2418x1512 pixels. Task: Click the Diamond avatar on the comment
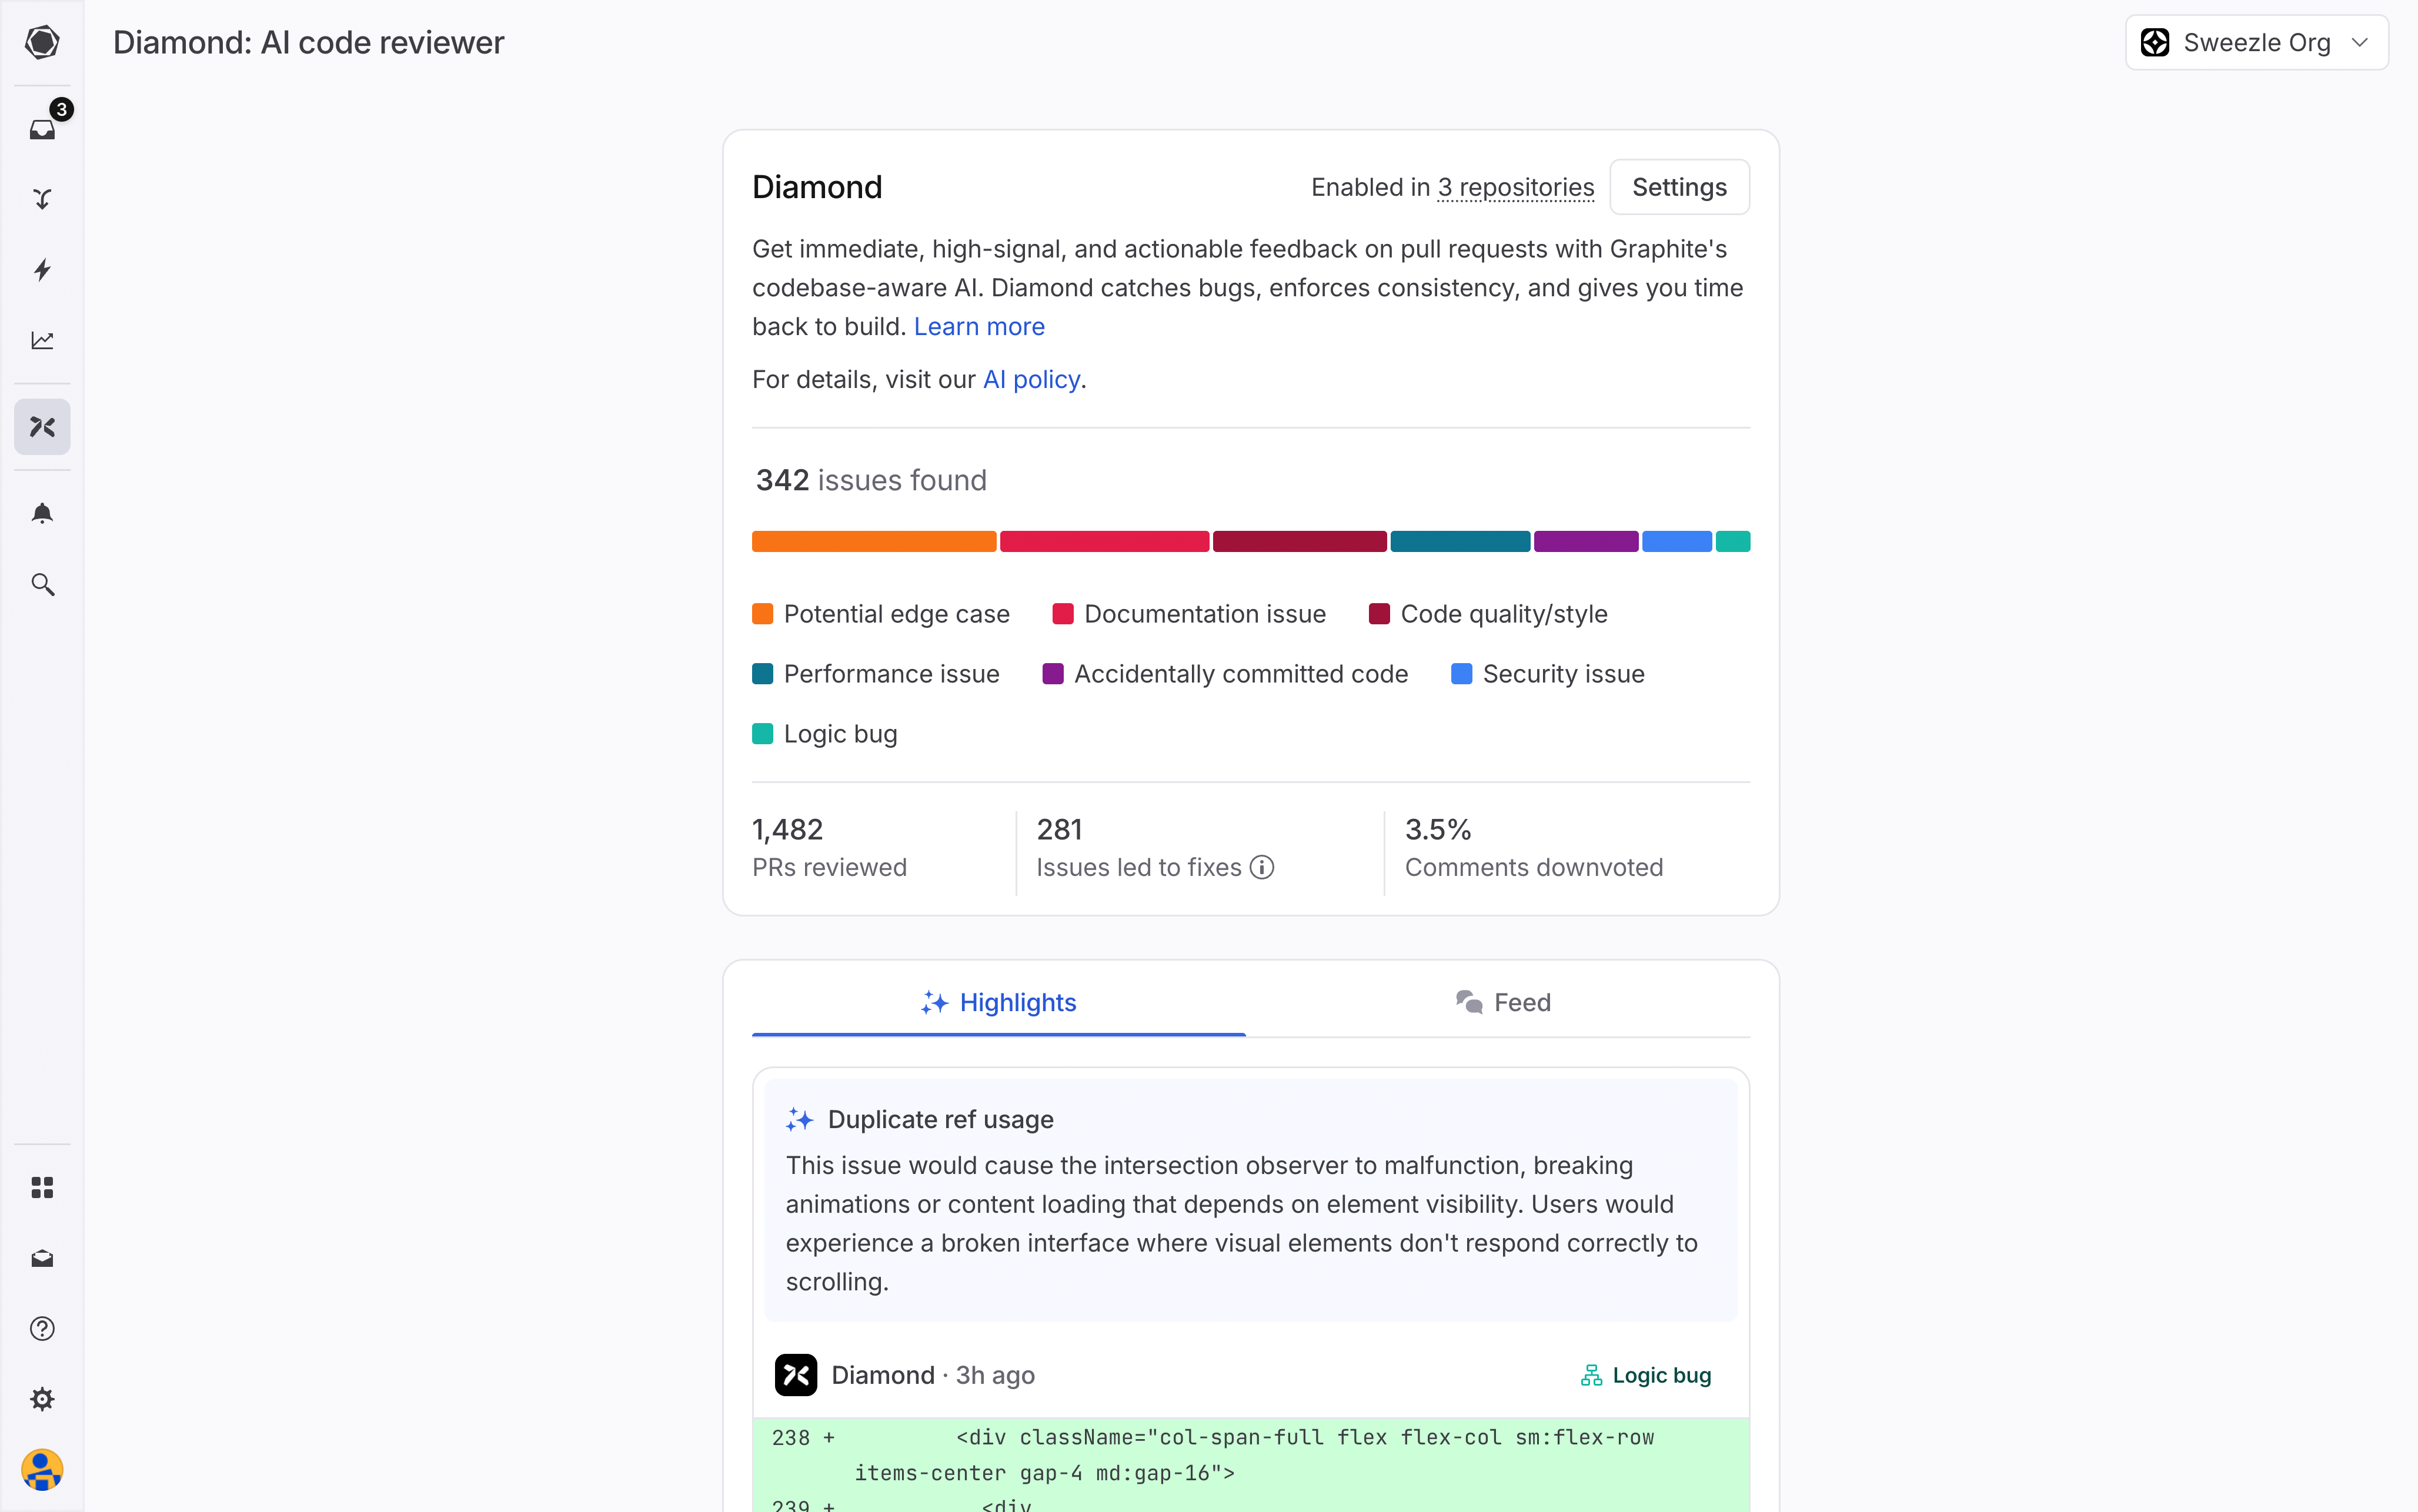point(796,1375)
